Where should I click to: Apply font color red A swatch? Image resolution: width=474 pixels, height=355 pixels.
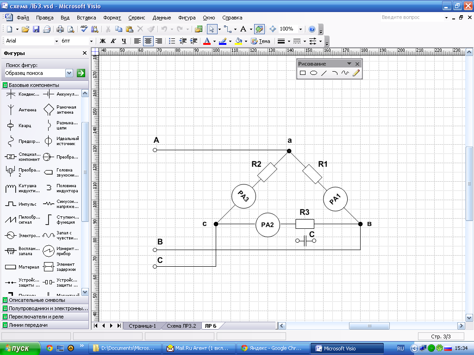207,41
